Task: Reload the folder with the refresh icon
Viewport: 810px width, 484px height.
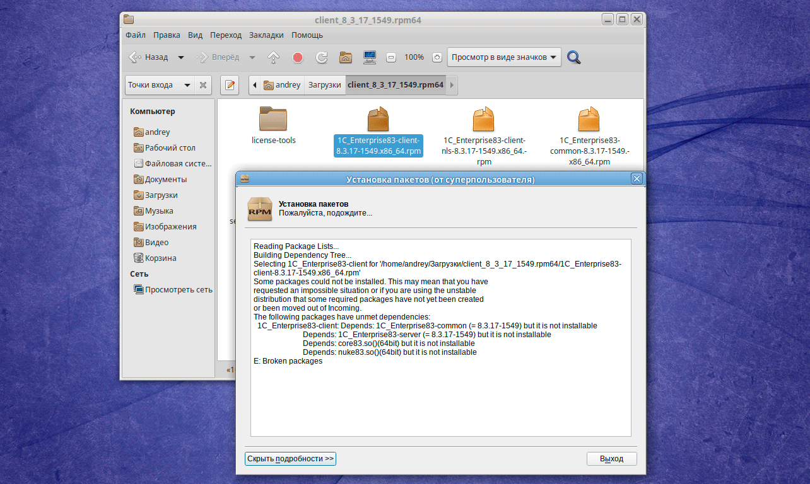Action: pyautogui.click(x=322, y=57)
